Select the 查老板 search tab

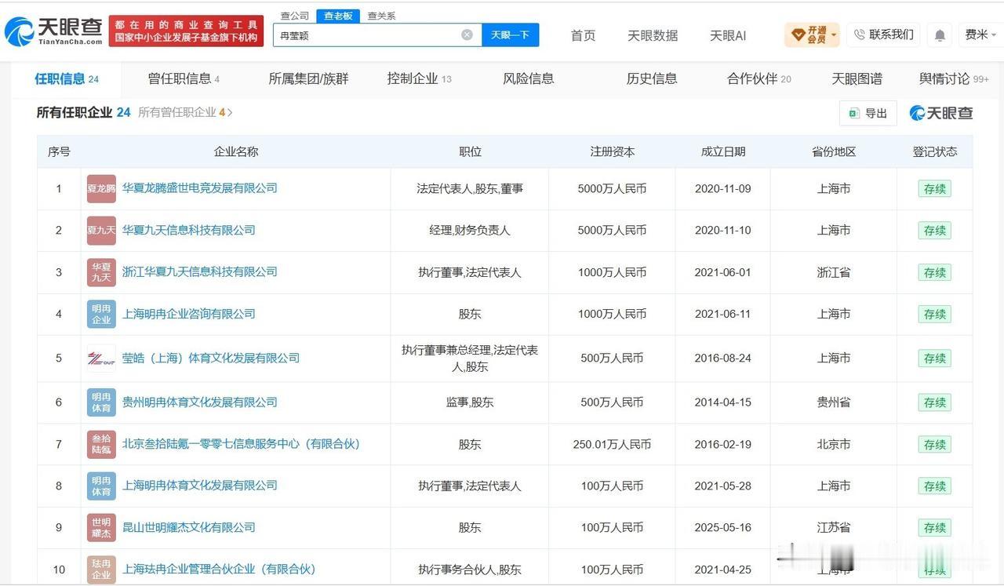coord(338,16)
